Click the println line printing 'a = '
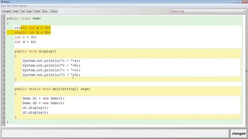This screenshot has width=248, height=139. 52,61
